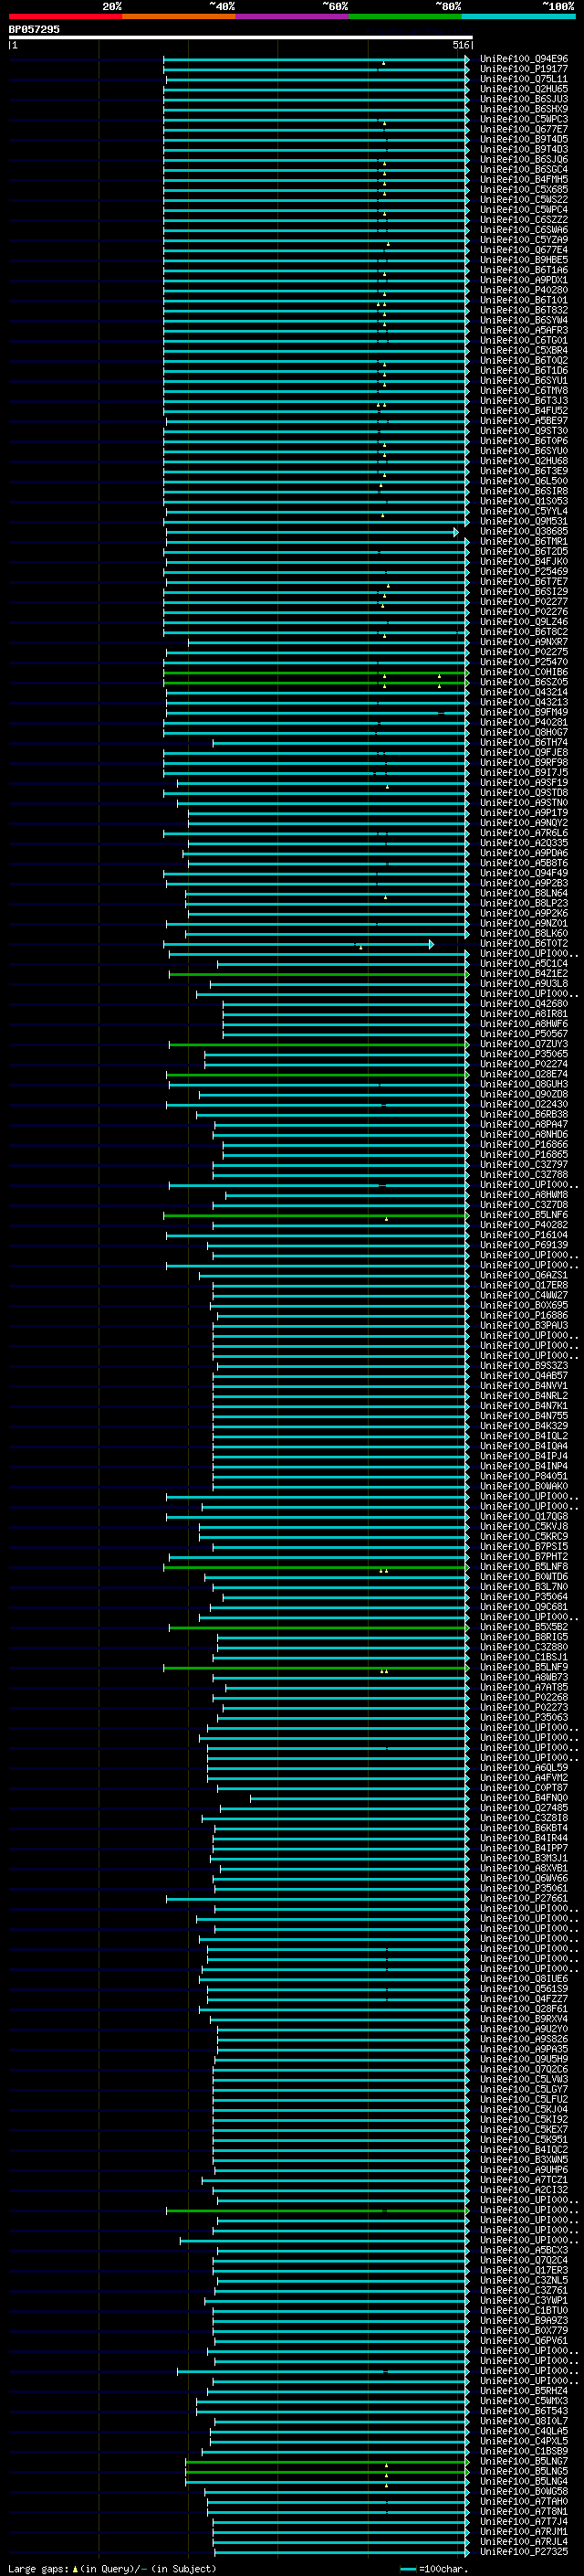Select hit UniRef100_B6TH74
This screenshot has height=2576, width=584.
(x=524, y=742)
